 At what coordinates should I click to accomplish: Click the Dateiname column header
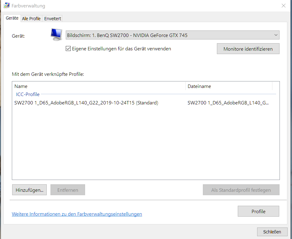229,86
